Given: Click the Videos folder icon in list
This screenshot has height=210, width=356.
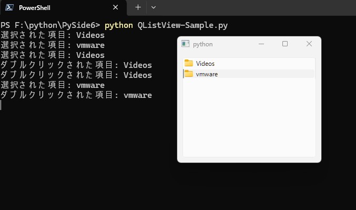Looking at the screenshot, I should click(189, 63).
